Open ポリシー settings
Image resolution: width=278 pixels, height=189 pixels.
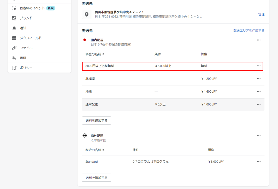(39, 68)
